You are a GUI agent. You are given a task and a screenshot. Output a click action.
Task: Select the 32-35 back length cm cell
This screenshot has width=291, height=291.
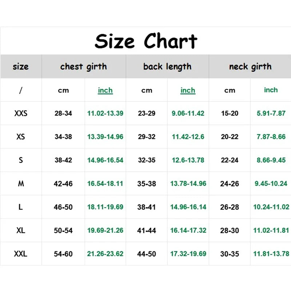(147, 160)
